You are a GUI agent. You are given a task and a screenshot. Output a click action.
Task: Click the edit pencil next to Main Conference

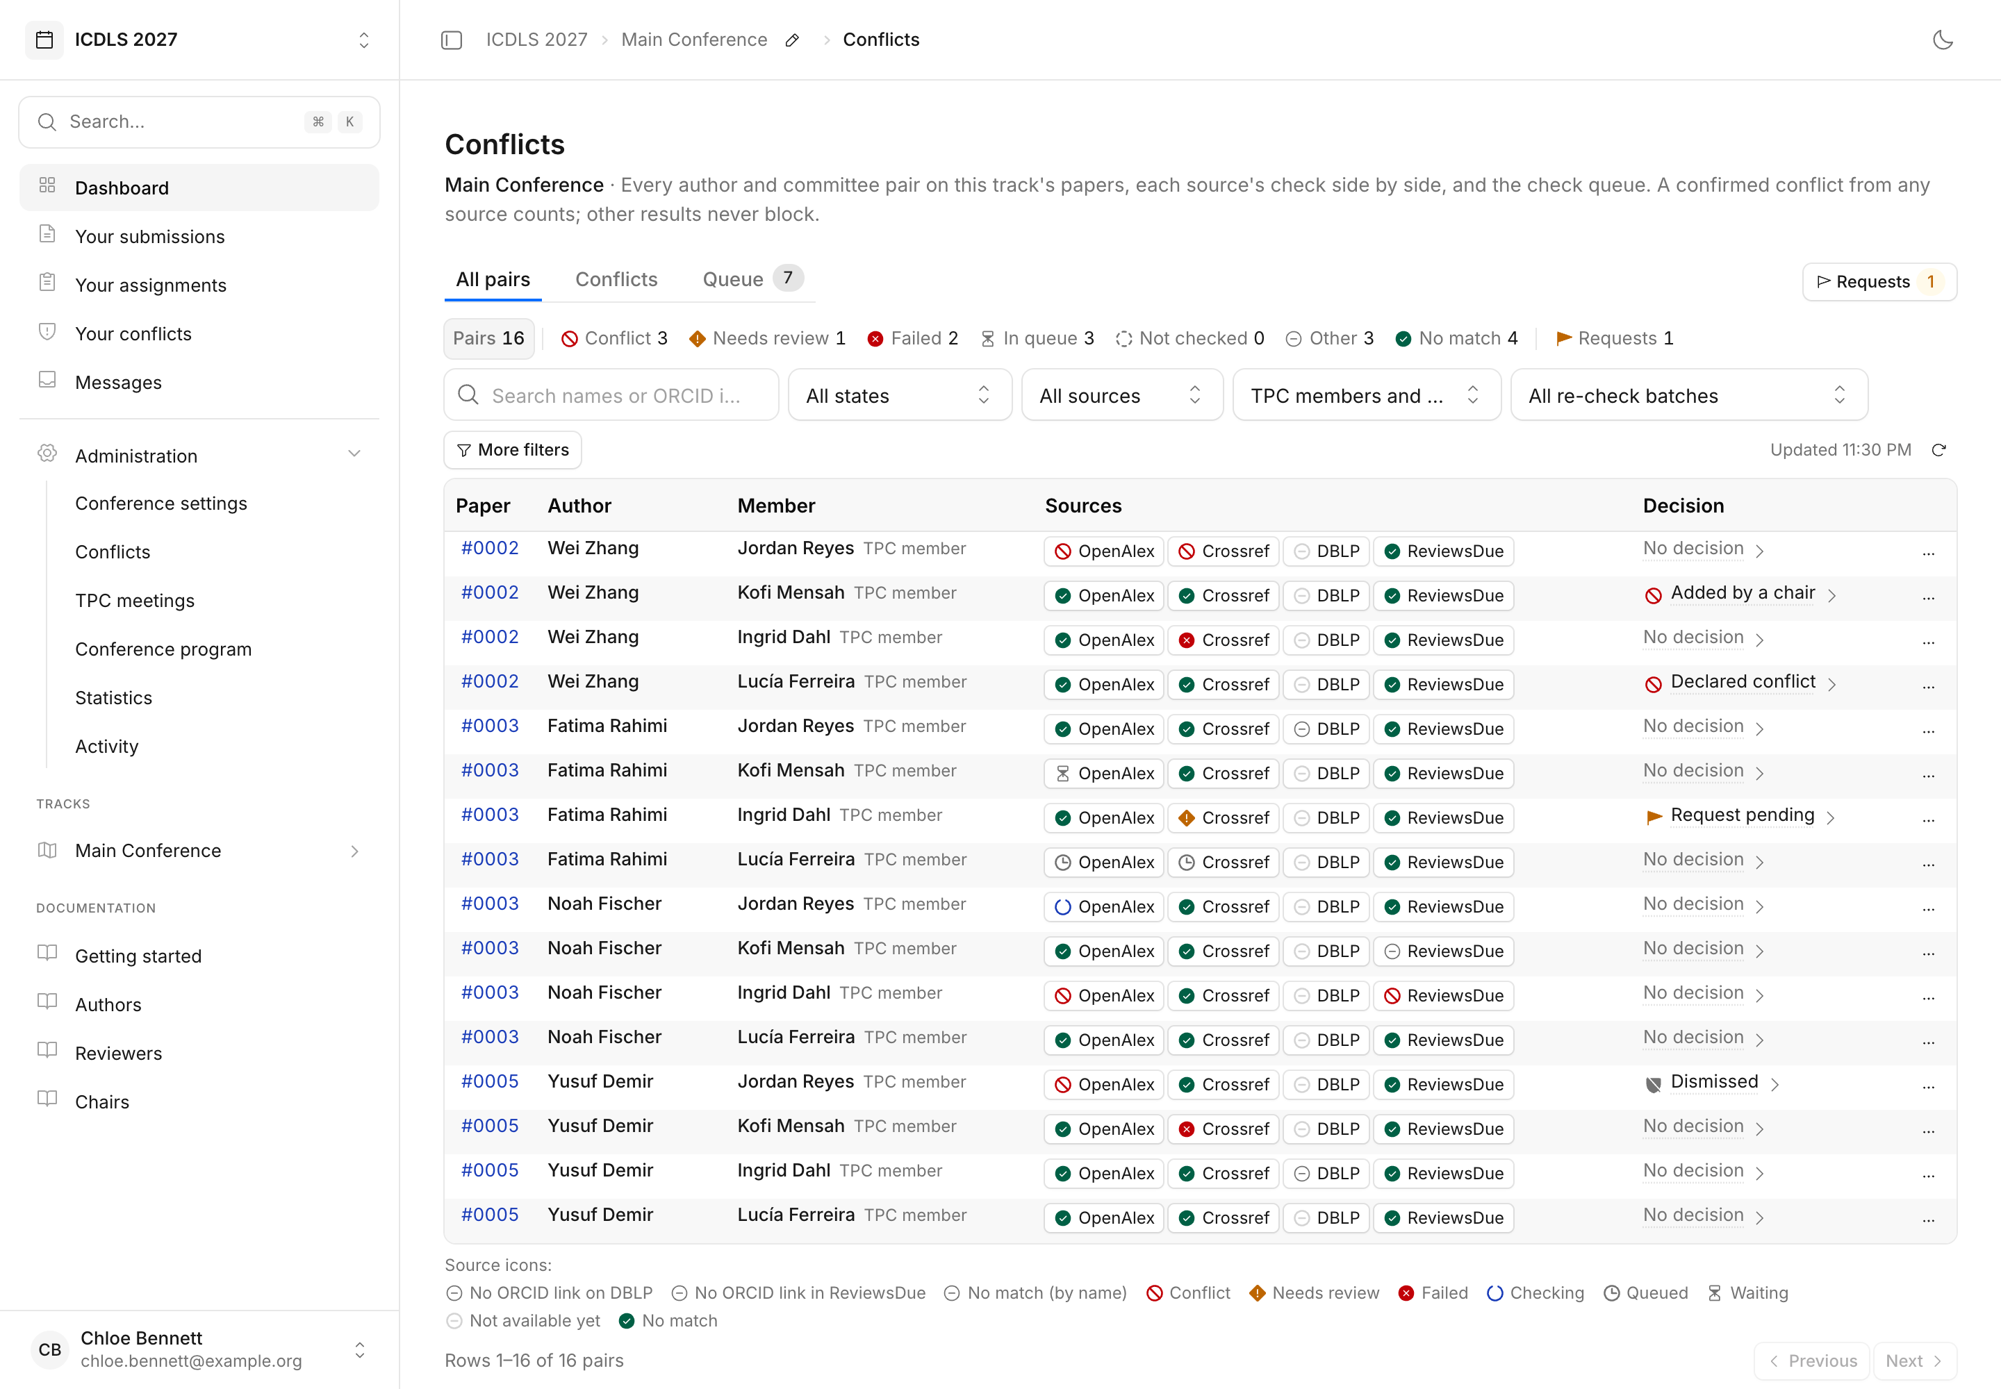click(x=791, y=40)
